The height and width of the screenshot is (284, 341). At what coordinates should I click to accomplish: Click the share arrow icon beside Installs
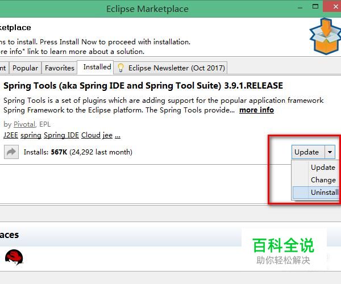click(11, 152)
